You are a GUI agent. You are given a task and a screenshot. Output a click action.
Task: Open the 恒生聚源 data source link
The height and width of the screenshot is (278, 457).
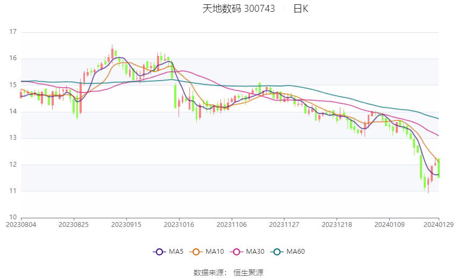pyautogui.click(x=248, y=273)
